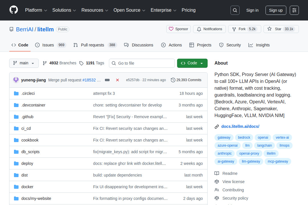View the failed status check red X icon
The width and height of the screenshot is (308, 205).
(117, 80)
